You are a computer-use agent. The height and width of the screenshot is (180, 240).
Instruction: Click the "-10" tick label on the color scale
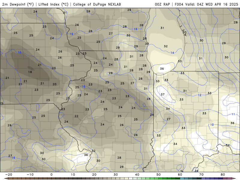click(30, 175)
